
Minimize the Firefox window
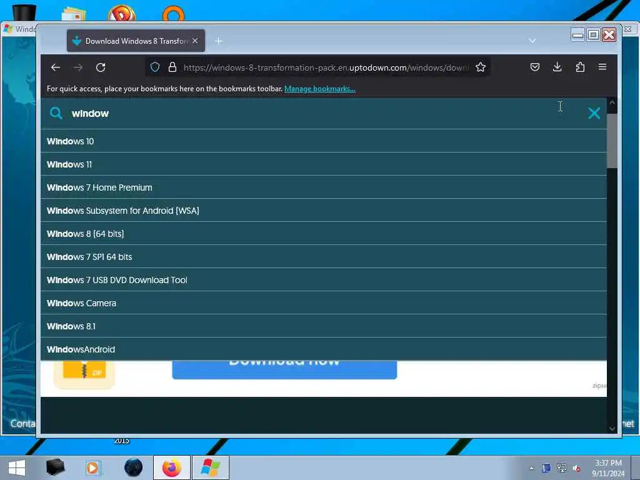pyautogui.click(x=578, y=35)
